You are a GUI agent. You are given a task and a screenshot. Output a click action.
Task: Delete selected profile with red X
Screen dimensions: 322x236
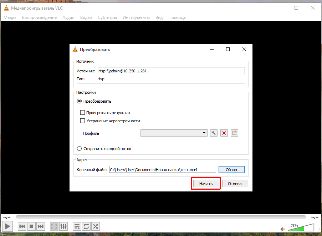(224, 133)
